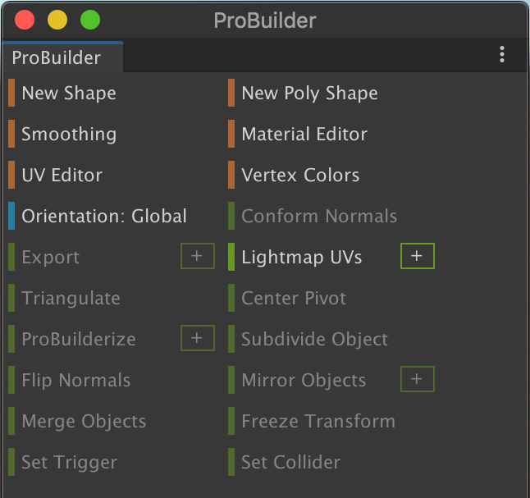This screenshot has width=530, height=498.
Task: Click Center Pivot action
Action: [x=294, y=299]
